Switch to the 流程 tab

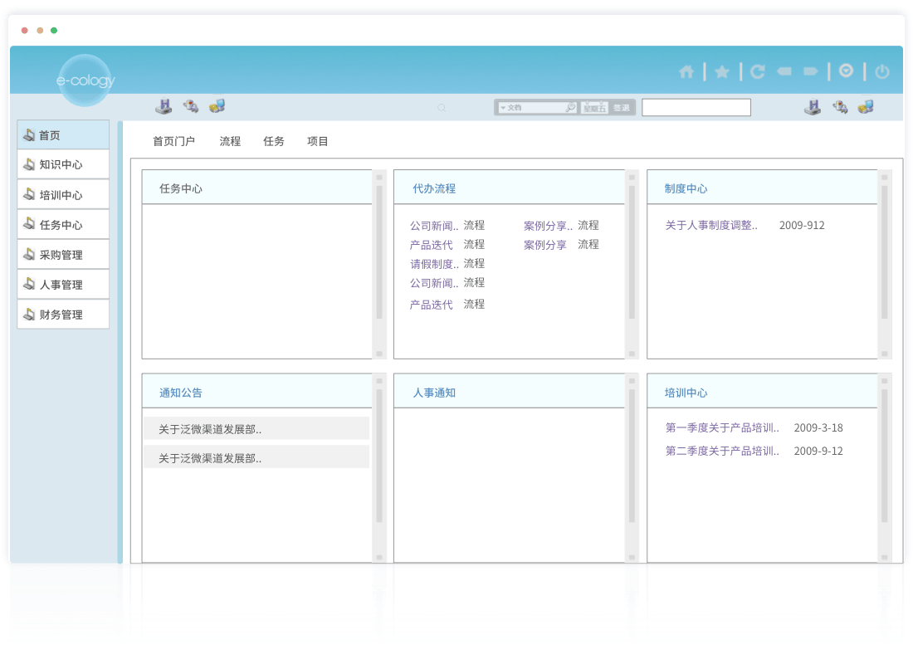pyautogui.click(x=230, y=142)
